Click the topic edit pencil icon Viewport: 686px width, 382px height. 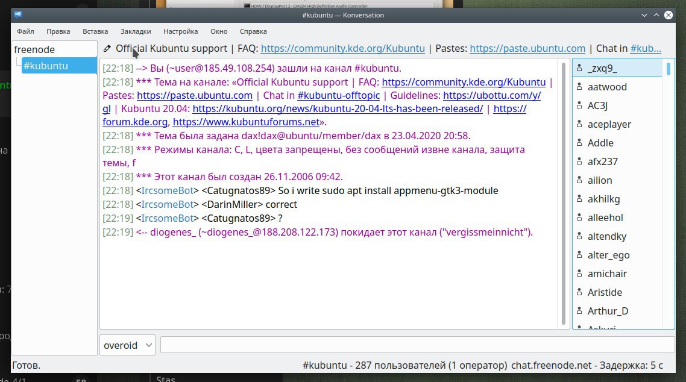tap(107, 49)
